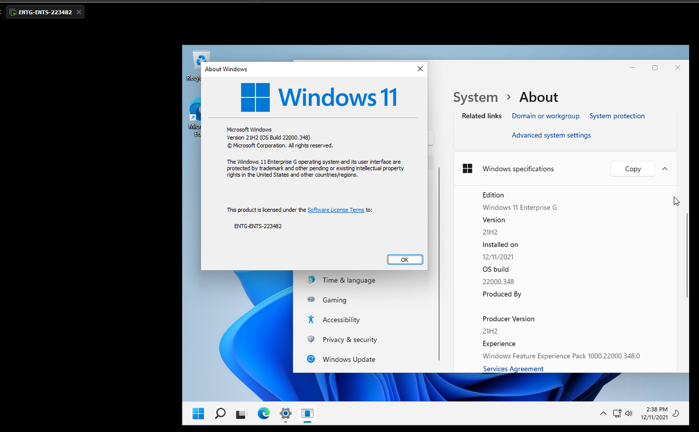Click OK in About Windows dialog

(405, 259)
